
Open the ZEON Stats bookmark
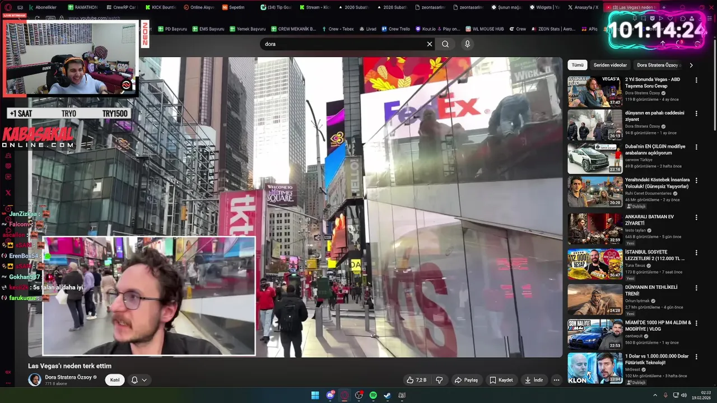point(553,29)
